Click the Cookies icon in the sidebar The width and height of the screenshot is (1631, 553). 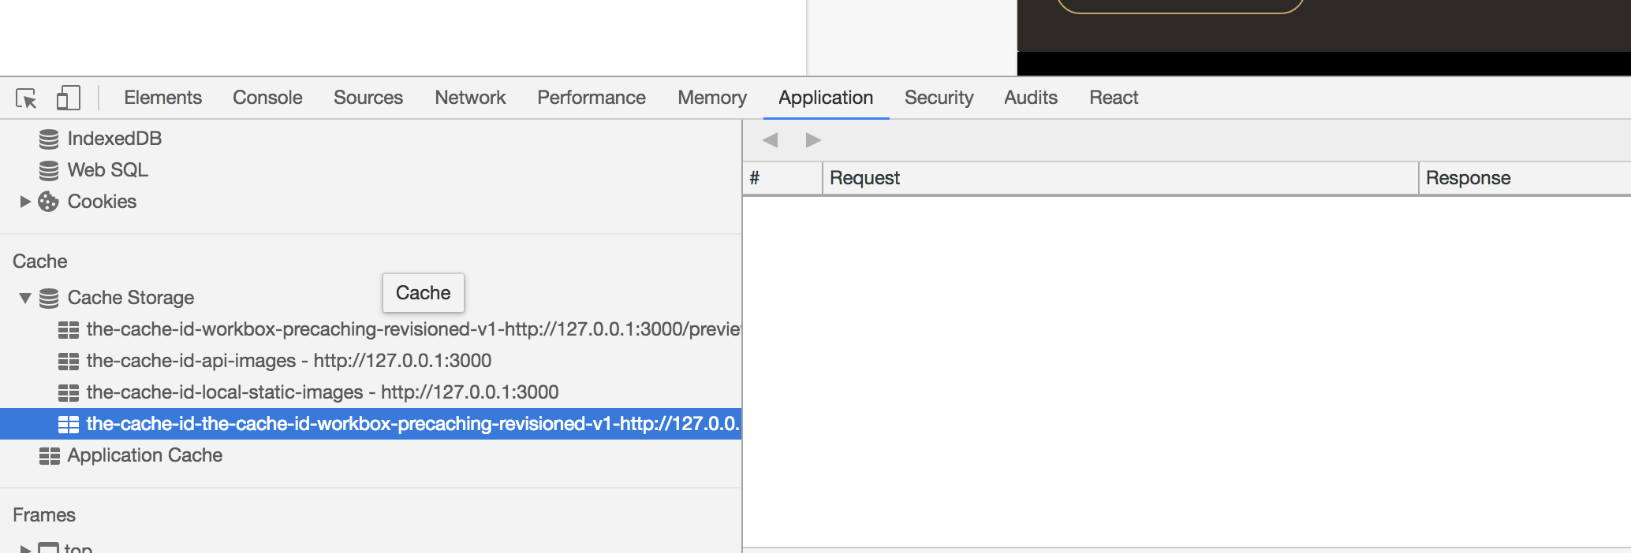[x=47, y=202]
